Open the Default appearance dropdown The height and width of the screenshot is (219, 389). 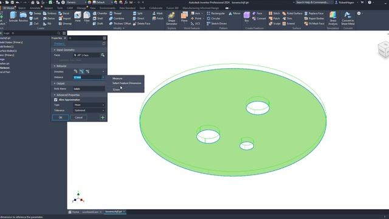(103, 2)
